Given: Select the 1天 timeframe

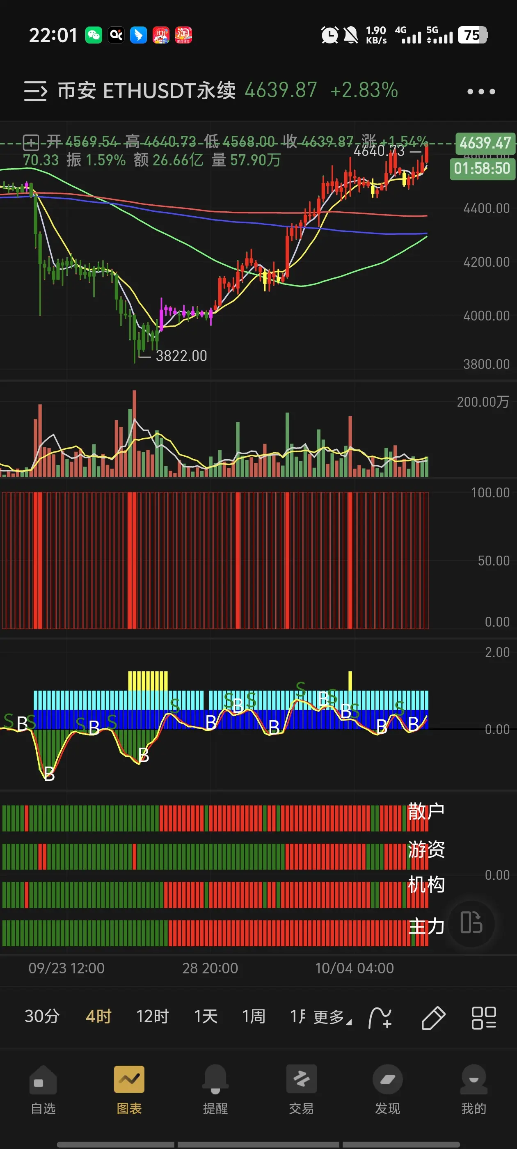Looking at the screenshot, I should (x=206, y=1017).
